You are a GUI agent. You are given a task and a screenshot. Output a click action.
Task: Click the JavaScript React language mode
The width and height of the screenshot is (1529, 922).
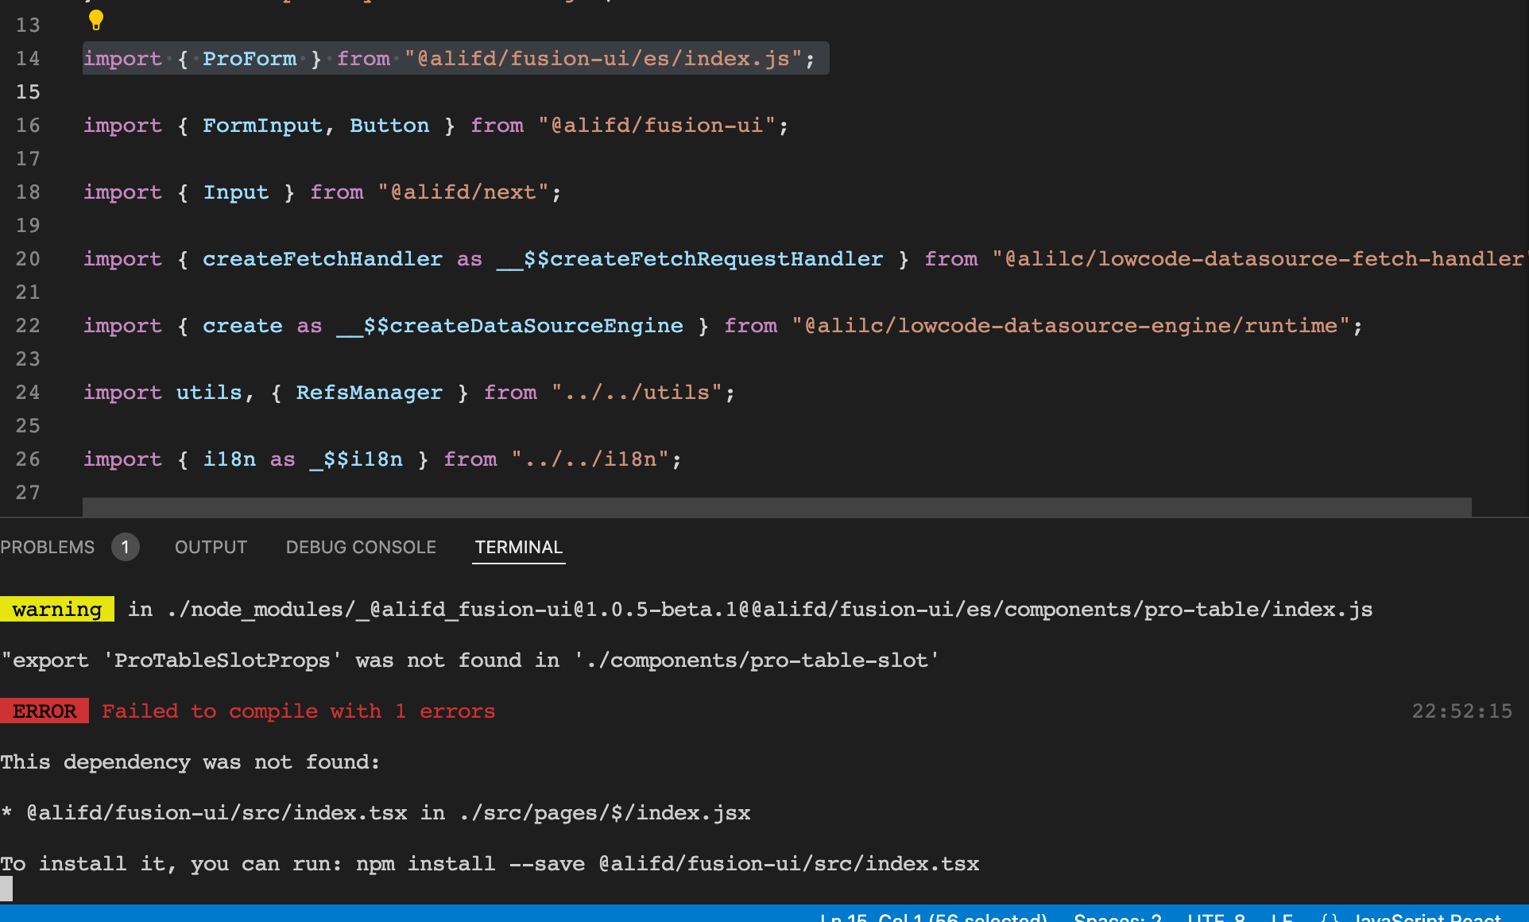1427,916
